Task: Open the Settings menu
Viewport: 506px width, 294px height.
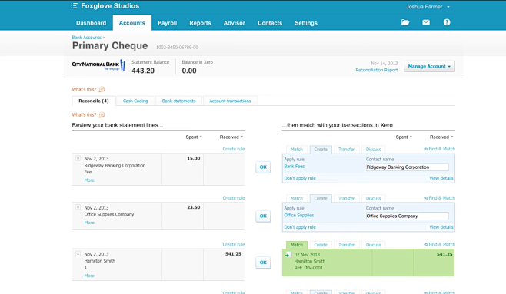Action: [x=306, y=23]
